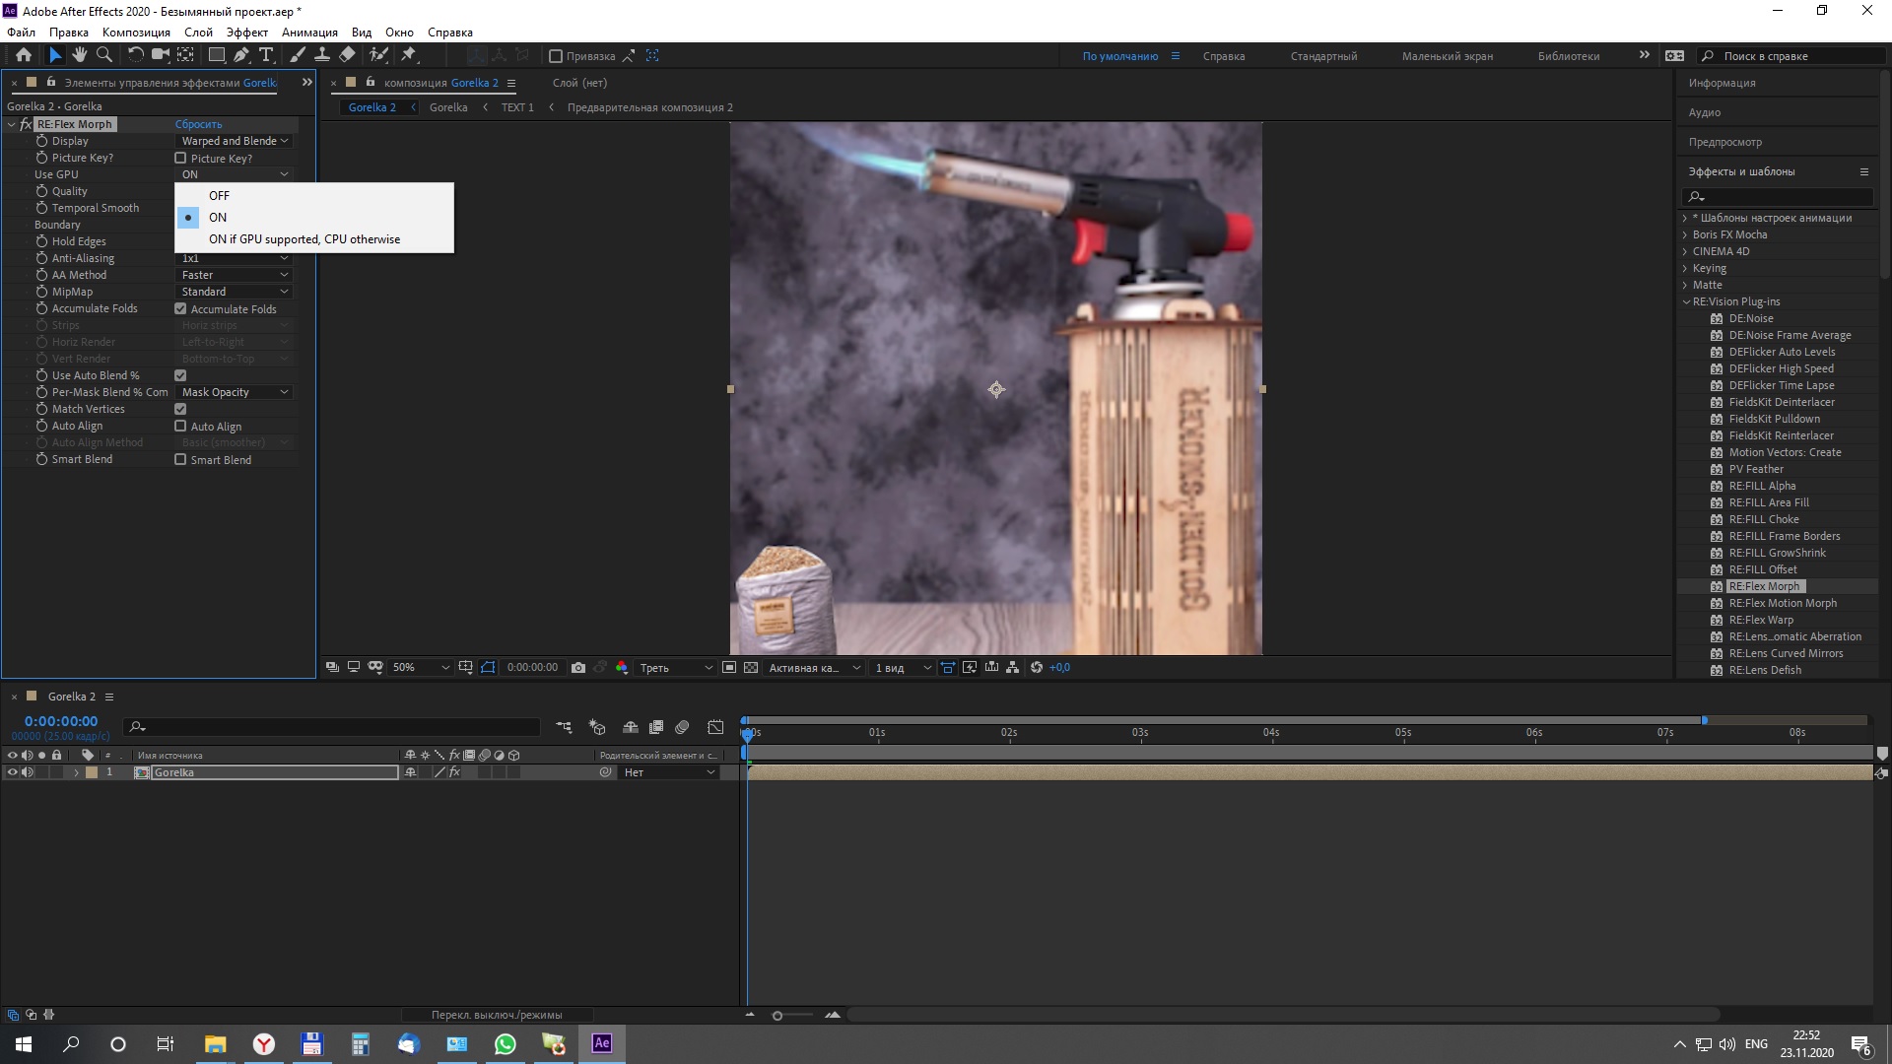The width and height of the screenshot is (1892, 1064).
Task: Open the Per-Mask Blend dropdown showing Mask Opacity
Action: (x=235, y=392)
